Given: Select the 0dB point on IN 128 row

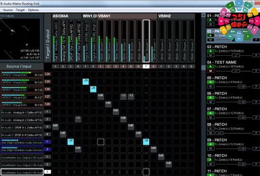Looking at the screenshot, I should (x=108, y=104).
